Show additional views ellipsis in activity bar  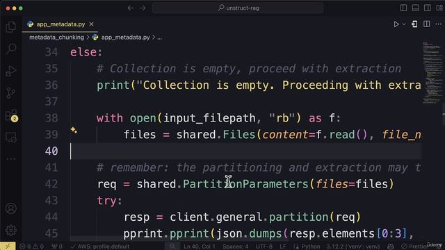(11, 159)
